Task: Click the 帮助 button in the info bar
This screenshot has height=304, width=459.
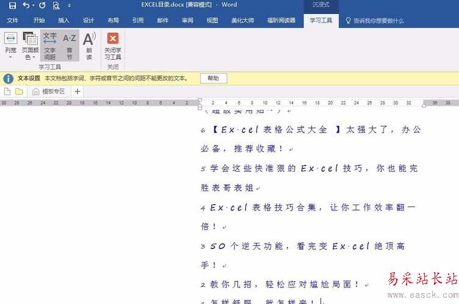Action: 214,78
